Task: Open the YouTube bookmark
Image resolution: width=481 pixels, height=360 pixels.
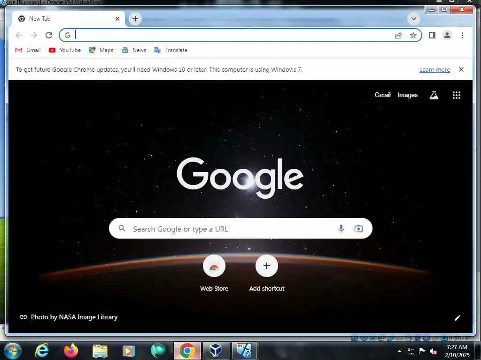Action: tap(65, 50)
